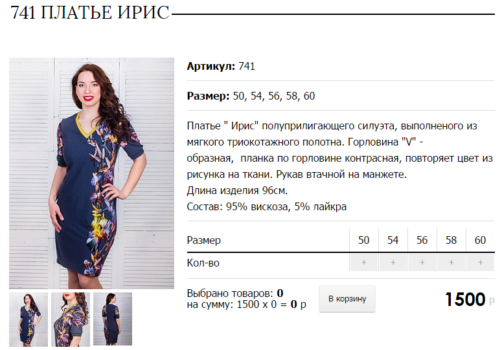Add one dress in size 54
Screen dimensions: 502x350
click(393, 263)
